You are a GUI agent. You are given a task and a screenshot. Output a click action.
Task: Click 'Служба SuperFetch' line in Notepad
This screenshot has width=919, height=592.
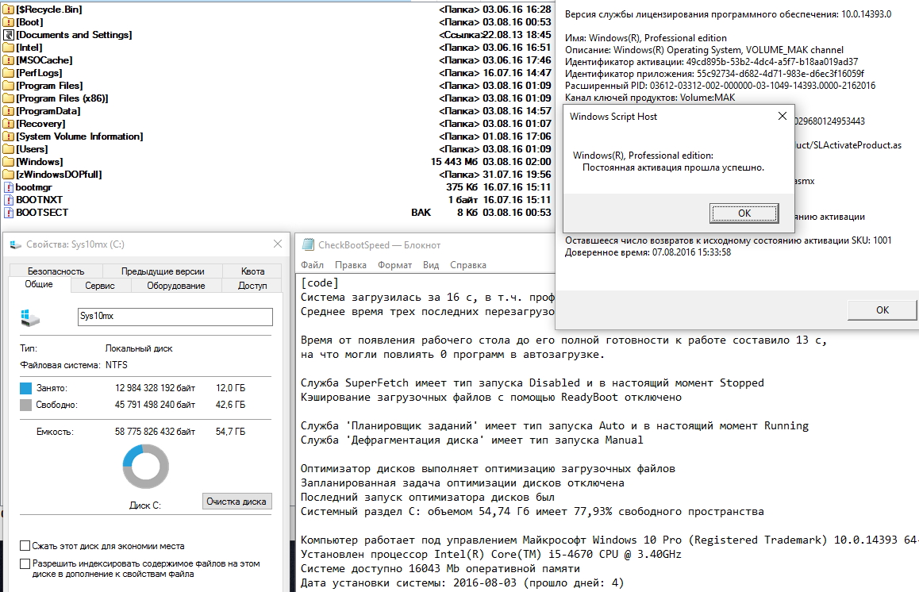coord(533,382)
